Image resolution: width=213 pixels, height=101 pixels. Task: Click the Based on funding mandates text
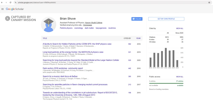(159, 89)
